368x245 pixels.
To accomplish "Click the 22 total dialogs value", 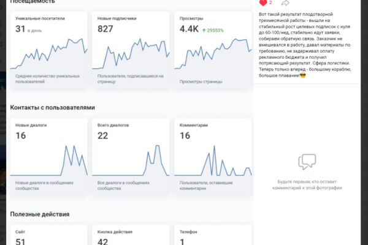I will [103, 135].
